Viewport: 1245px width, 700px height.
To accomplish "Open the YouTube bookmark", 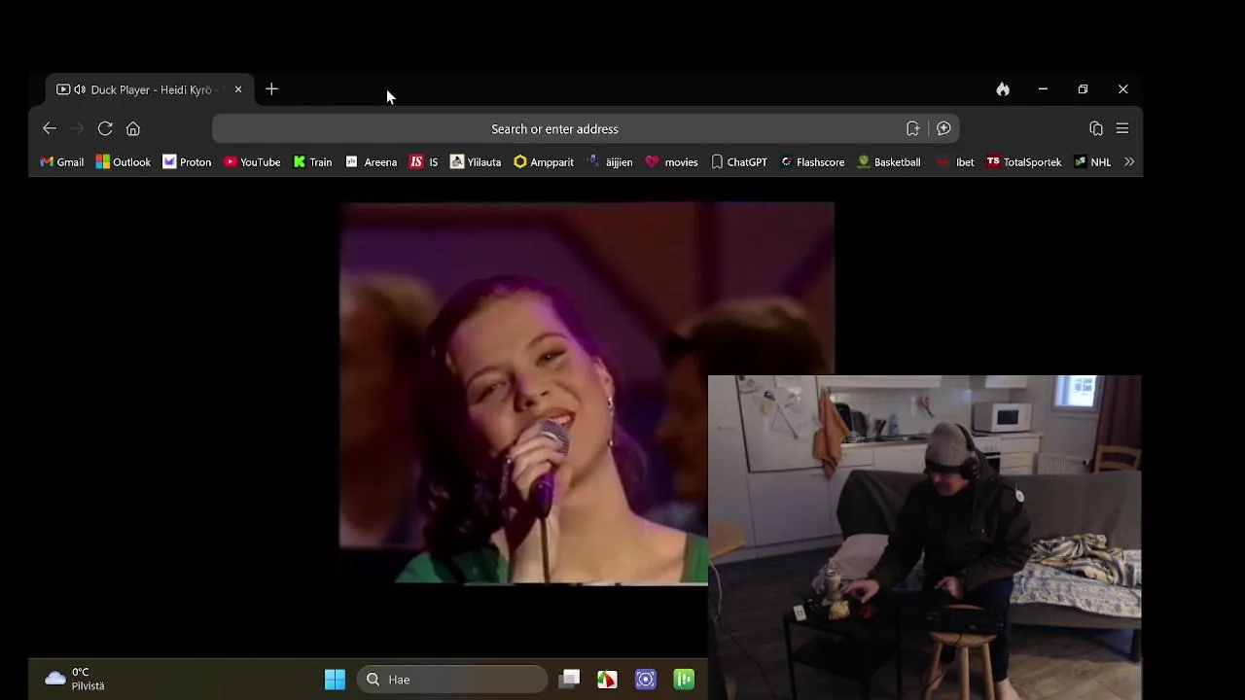I will tap(252, 162).
